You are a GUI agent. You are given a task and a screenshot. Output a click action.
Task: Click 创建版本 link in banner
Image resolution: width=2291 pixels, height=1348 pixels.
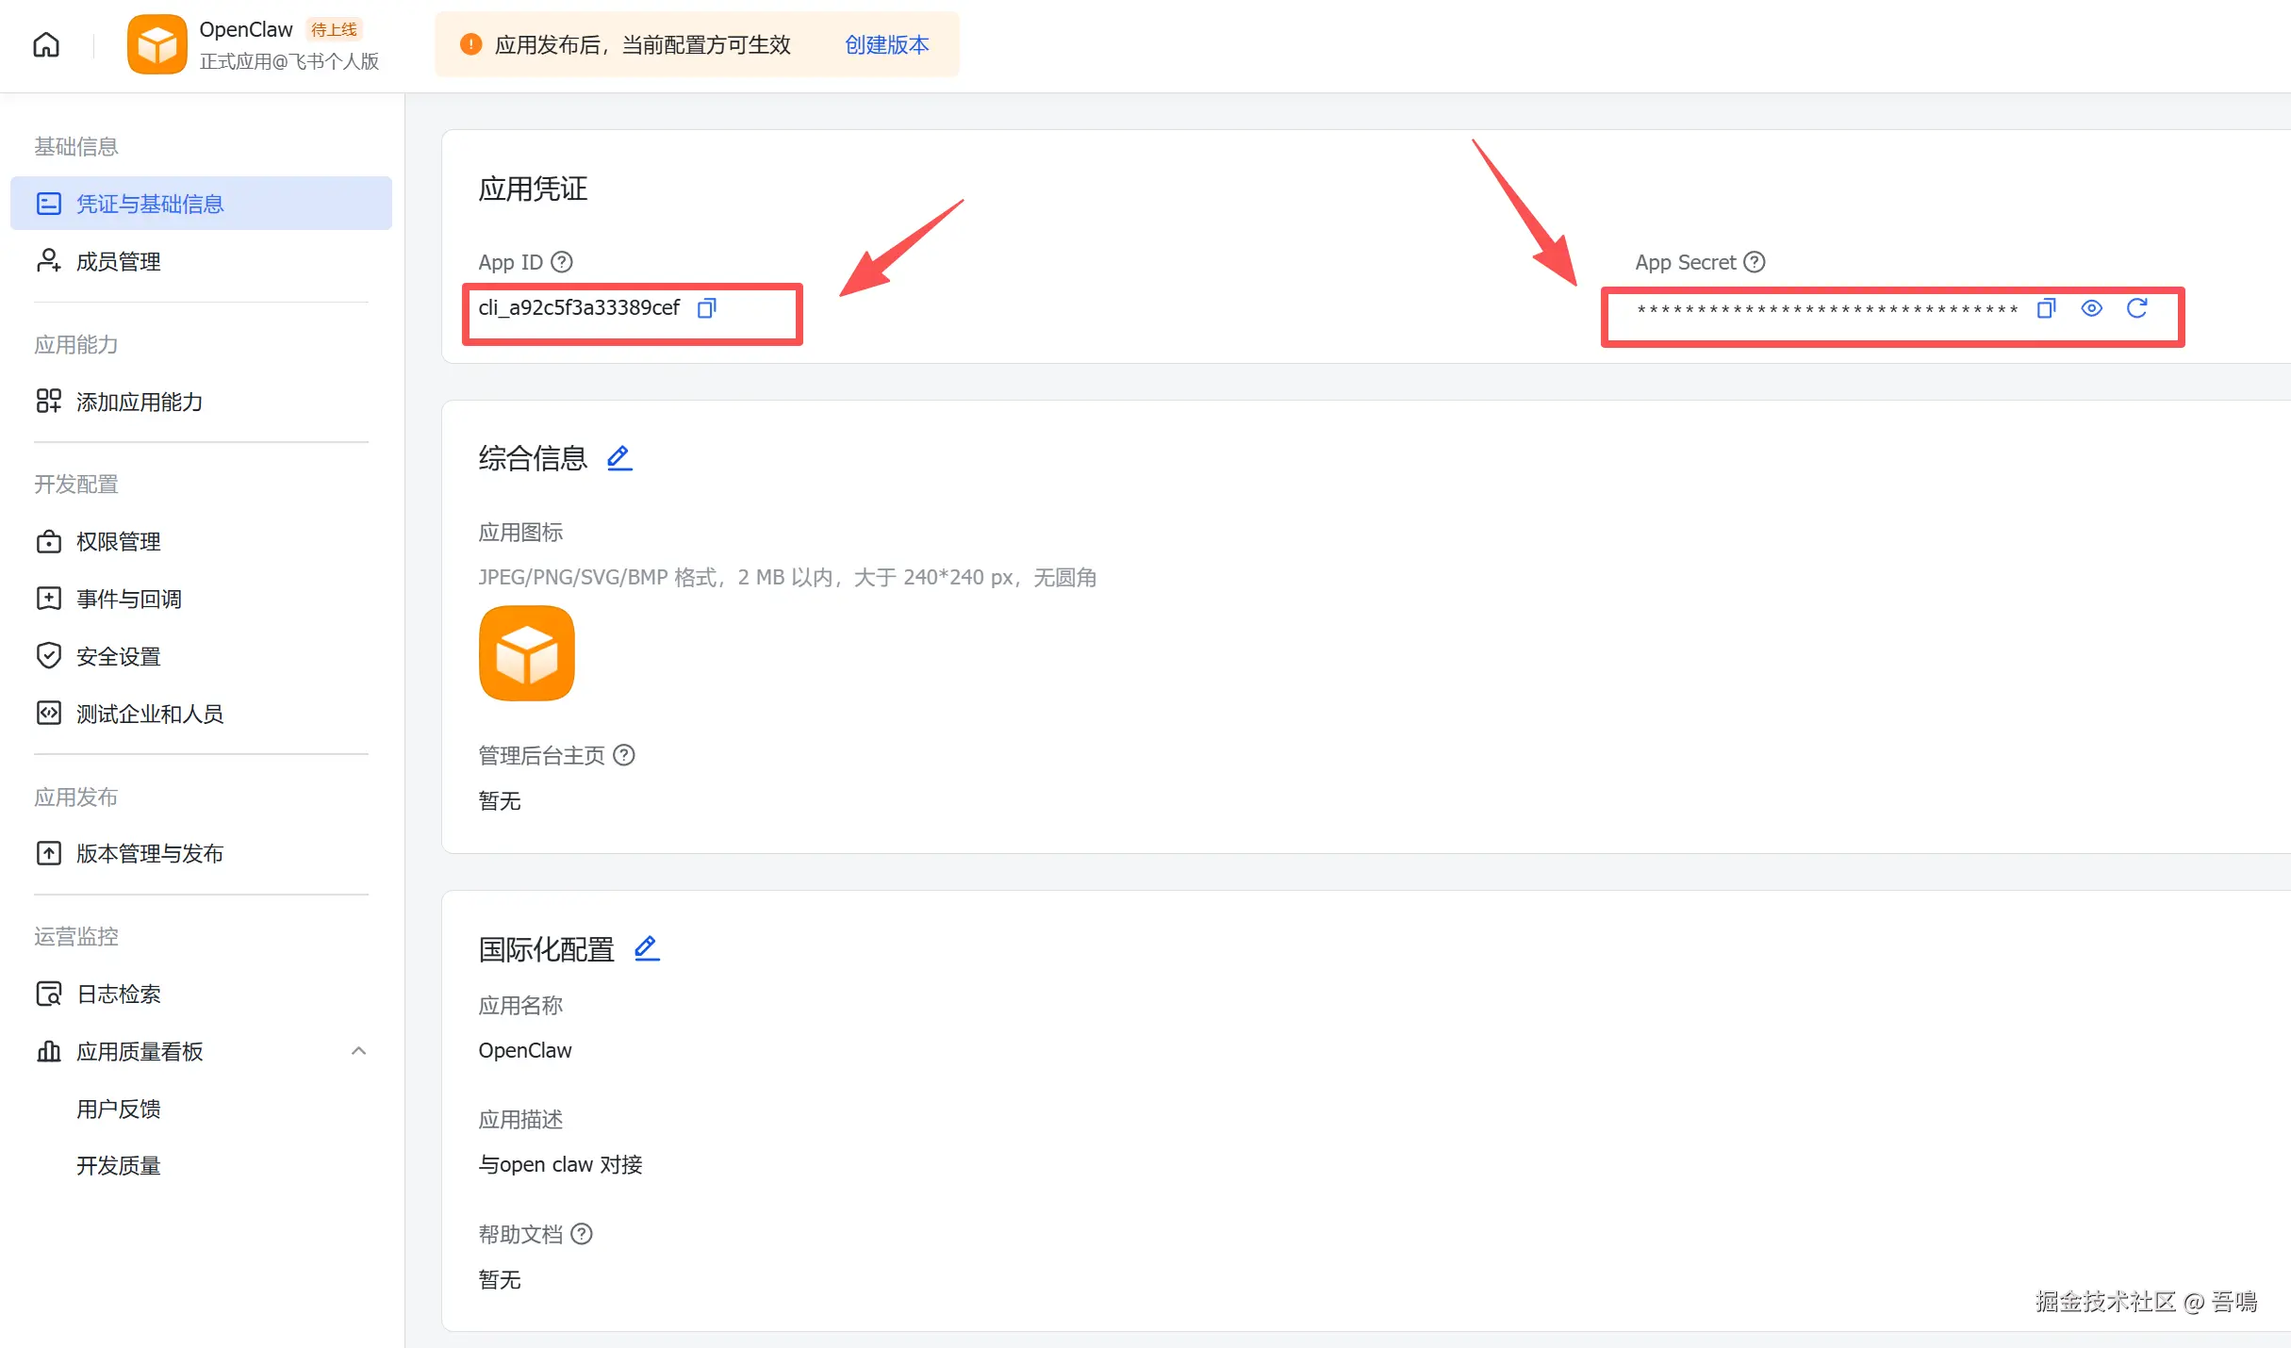click(886, 44)
